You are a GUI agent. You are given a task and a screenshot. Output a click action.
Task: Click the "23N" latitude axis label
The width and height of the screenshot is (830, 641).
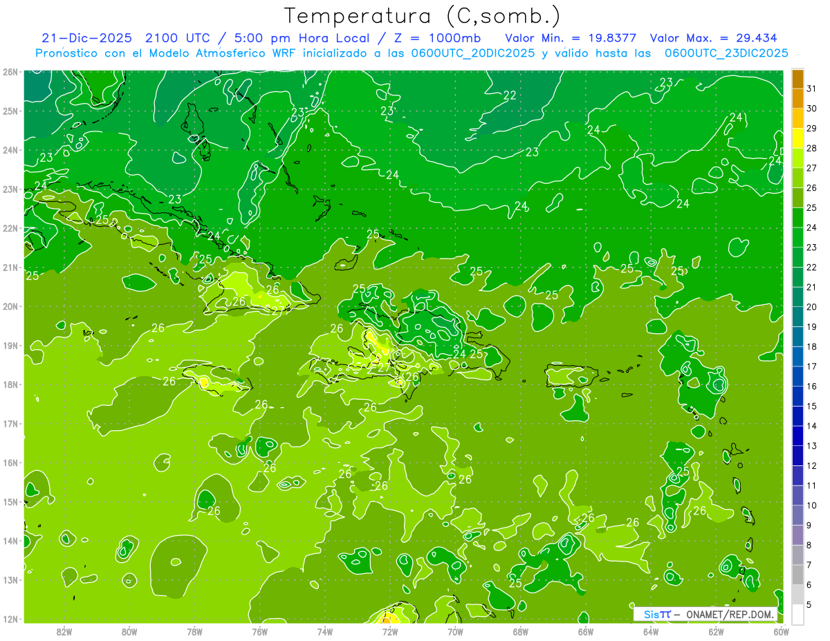tap(10, 189)
